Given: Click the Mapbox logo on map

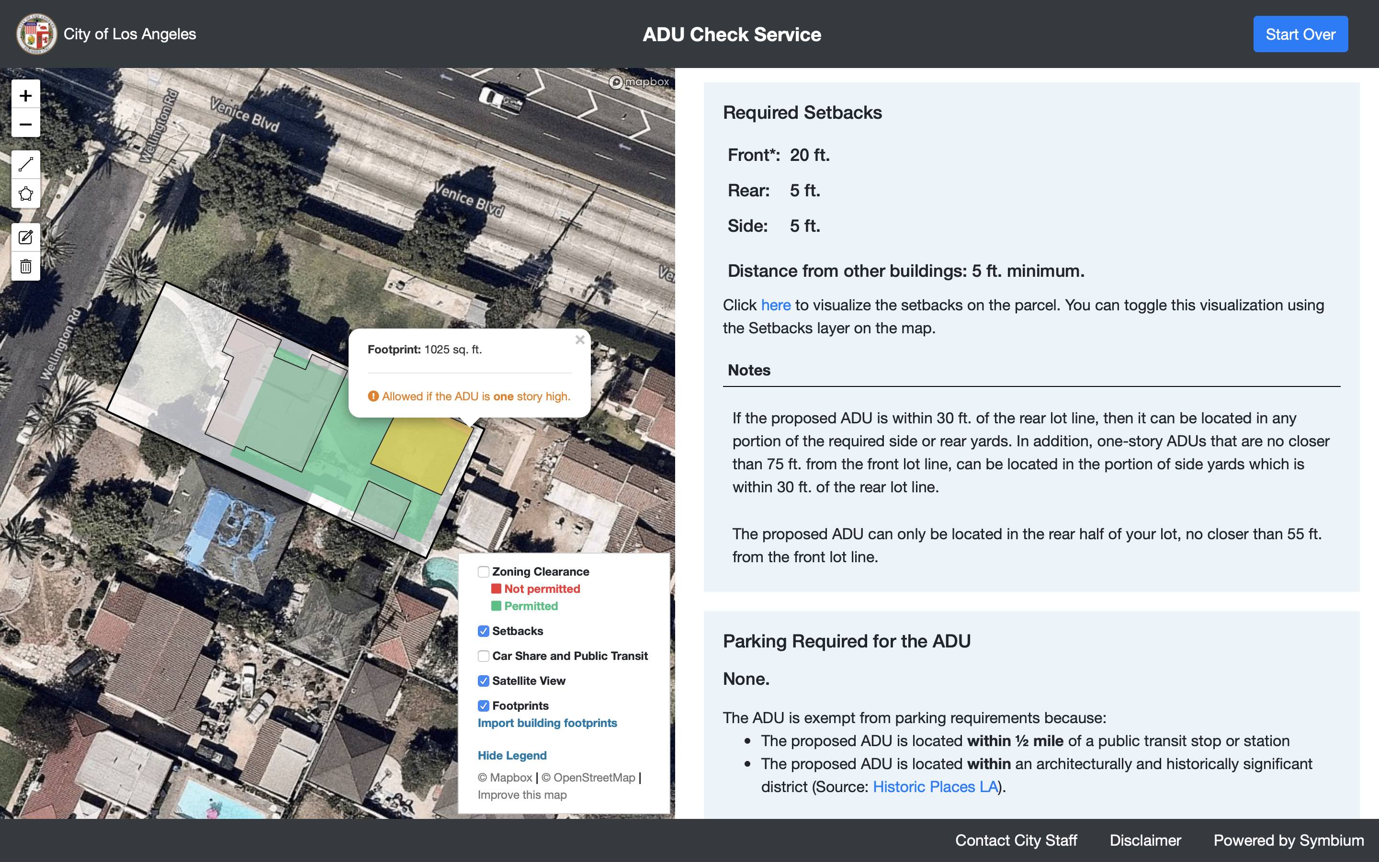Looking at the screenshot, I should coord(639,82).
